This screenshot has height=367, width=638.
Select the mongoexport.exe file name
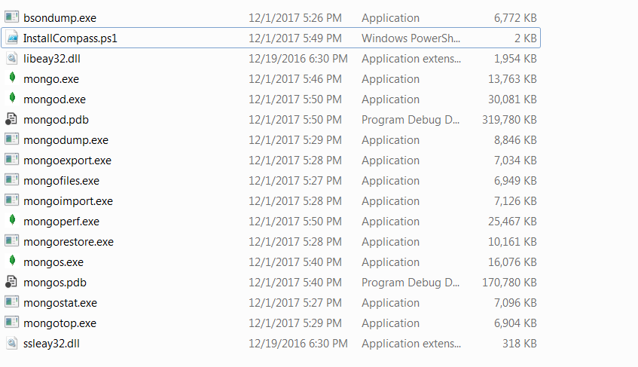click(x=67, y=160)
